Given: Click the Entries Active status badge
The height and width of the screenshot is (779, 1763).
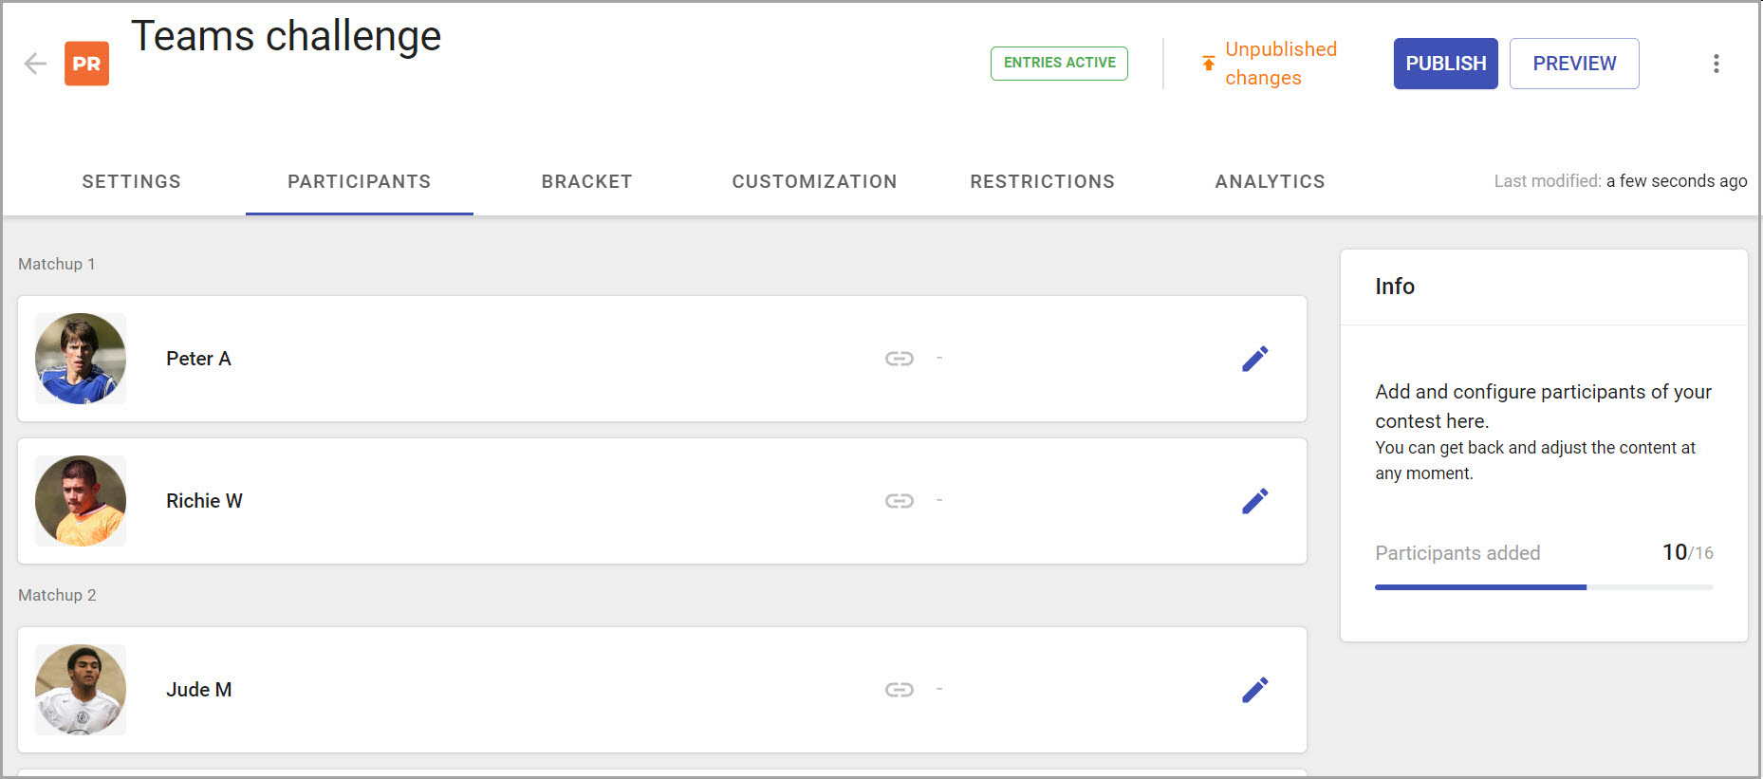Looking at the screenshot, I should (1059, 64).
